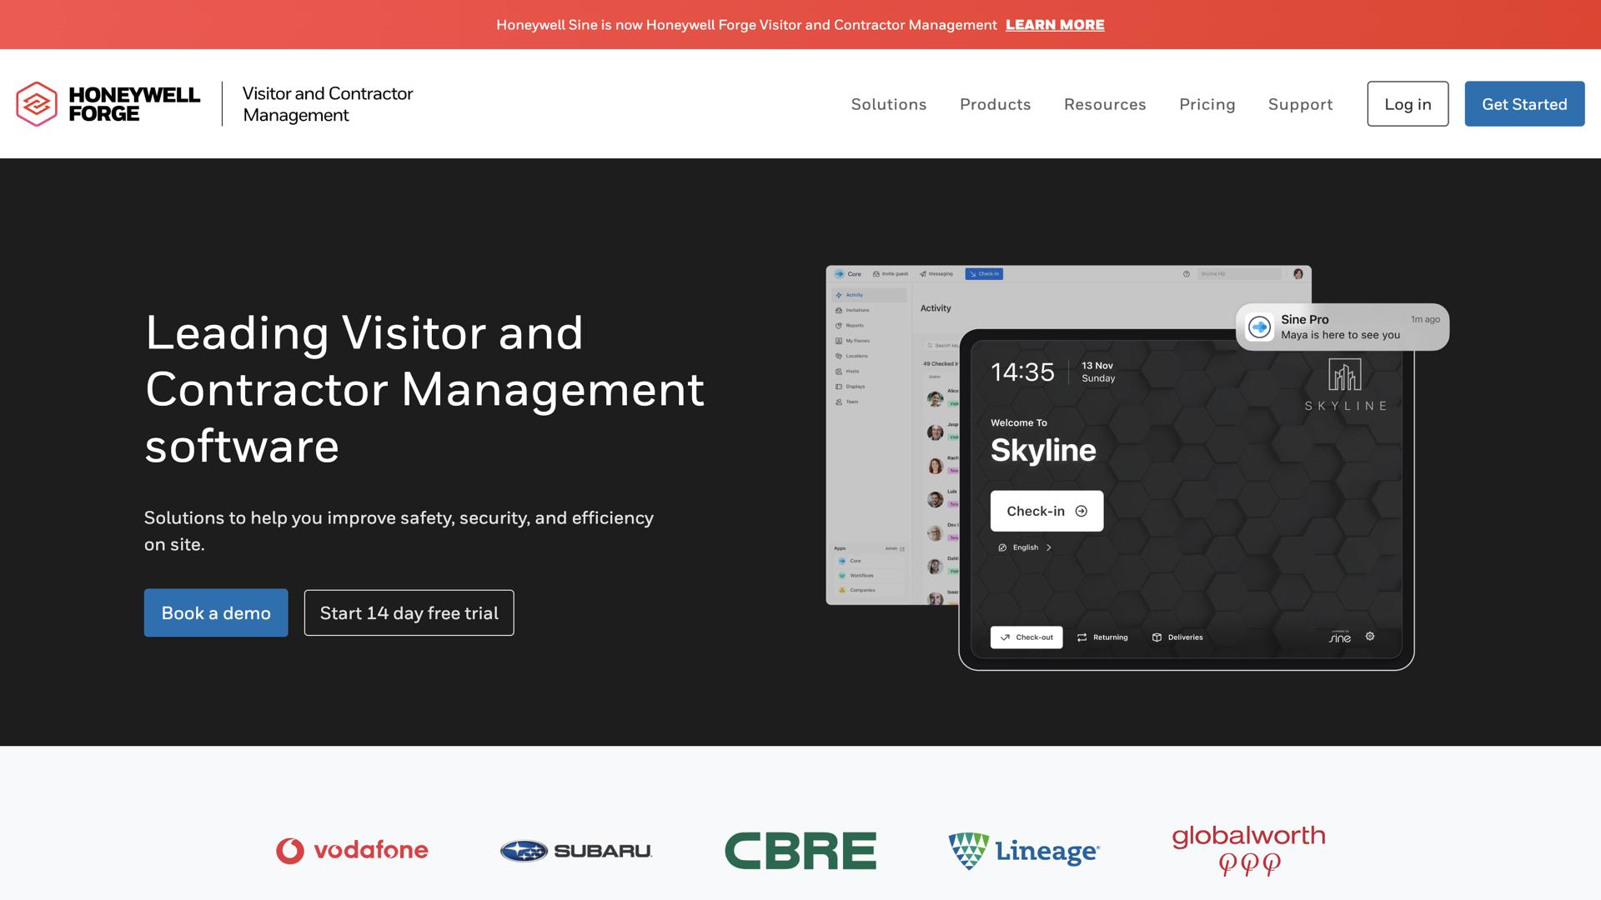Open the Solutions navigation menu
Screen dimensions: 1601x900
tap(888, 104)
